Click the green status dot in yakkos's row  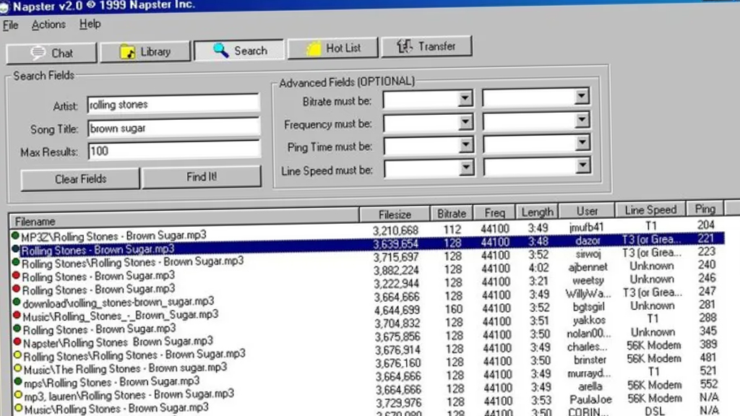[17, 328]
